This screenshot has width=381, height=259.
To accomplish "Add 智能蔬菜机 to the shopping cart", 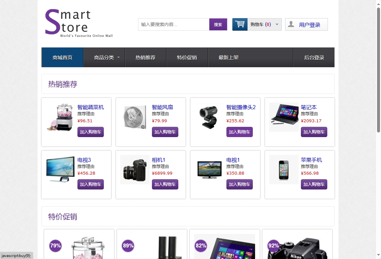I will pyautogui.click(x=90, y=132).
